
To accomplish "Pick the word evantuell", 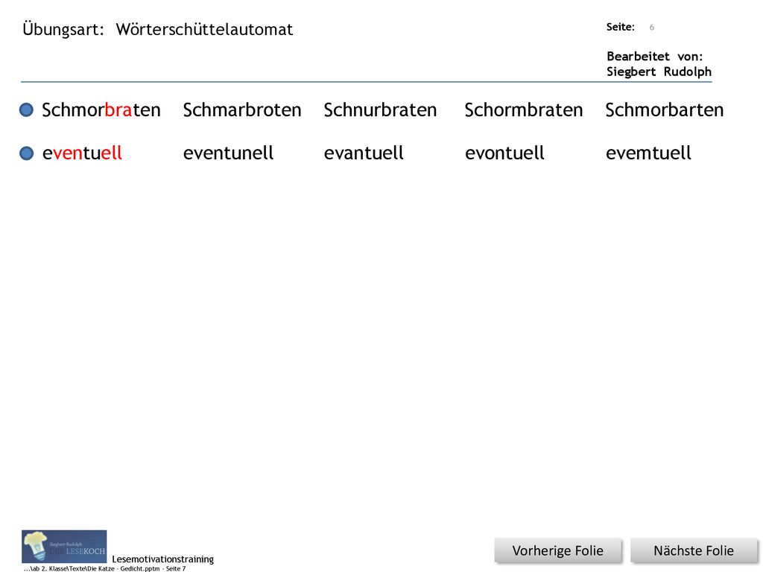I will [x=364, y=153].
